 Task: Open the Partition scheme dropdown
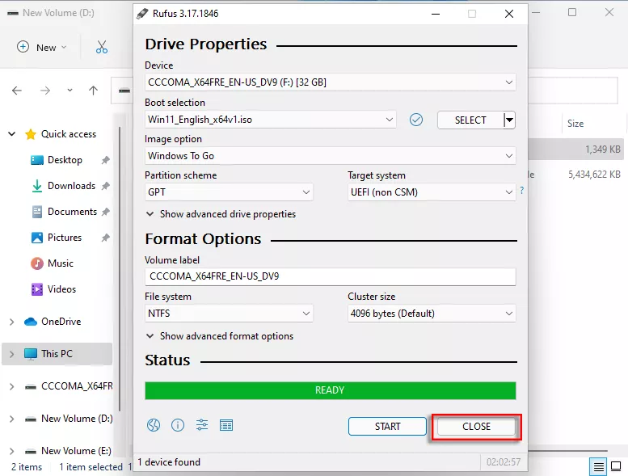(229, 192)
